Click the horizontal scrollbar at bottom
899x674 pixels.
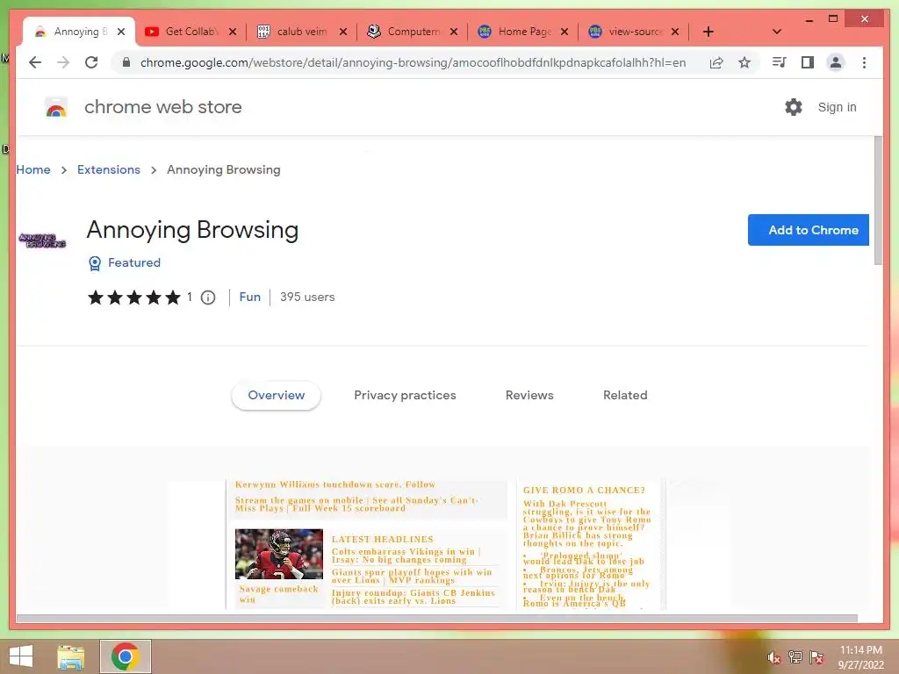point(437,619)
